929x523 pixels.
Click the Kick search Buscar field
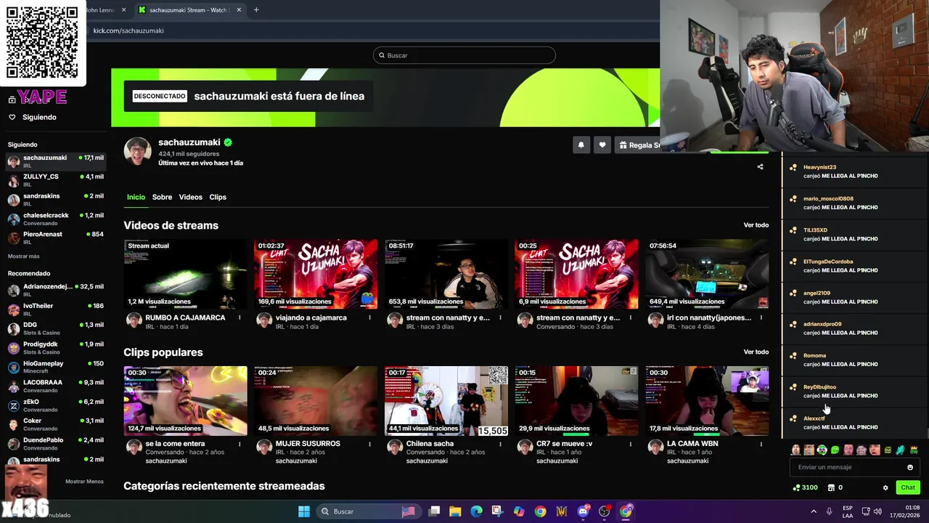click(464, 55)
